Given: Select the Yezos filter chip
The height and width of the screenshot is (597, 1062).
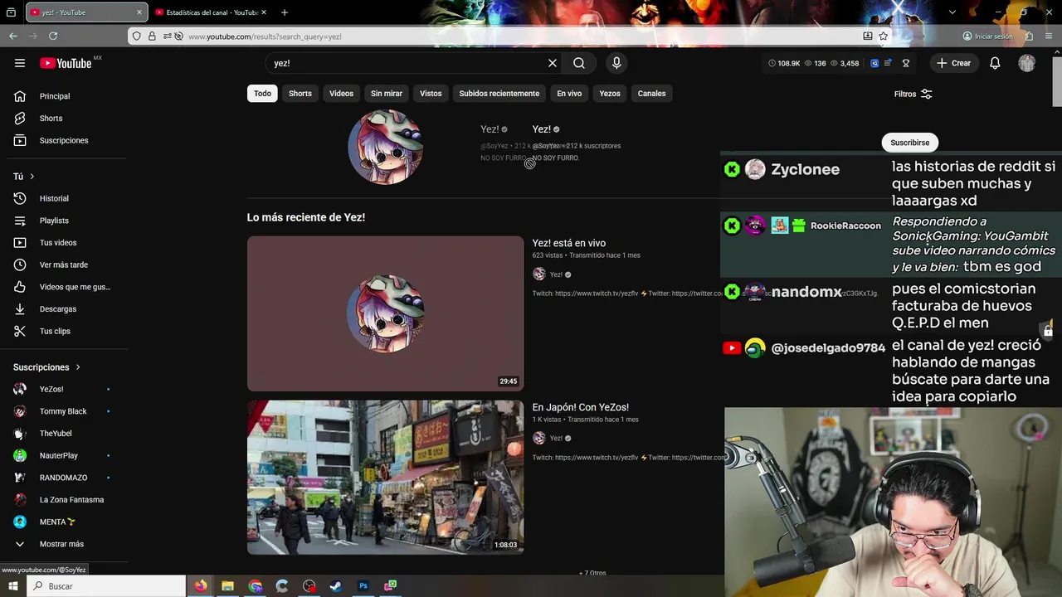Looking at the screenshot, I should pyautogui.click(x=610, y=94).
